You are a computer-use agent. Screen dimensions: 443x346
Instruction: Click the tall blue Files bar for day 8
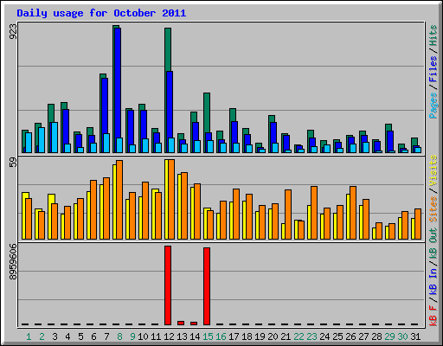click(118, 84)
